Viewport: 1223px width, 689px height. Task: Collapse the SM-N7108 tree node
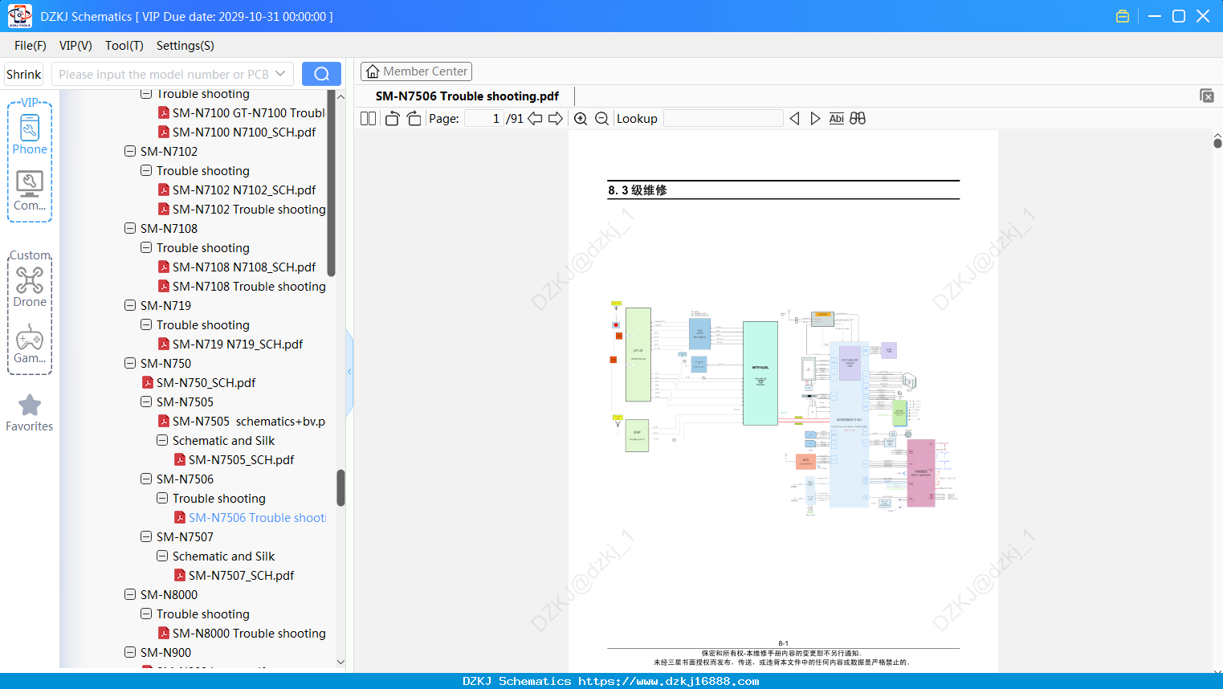pyautogui.click(x=130, y=229)
